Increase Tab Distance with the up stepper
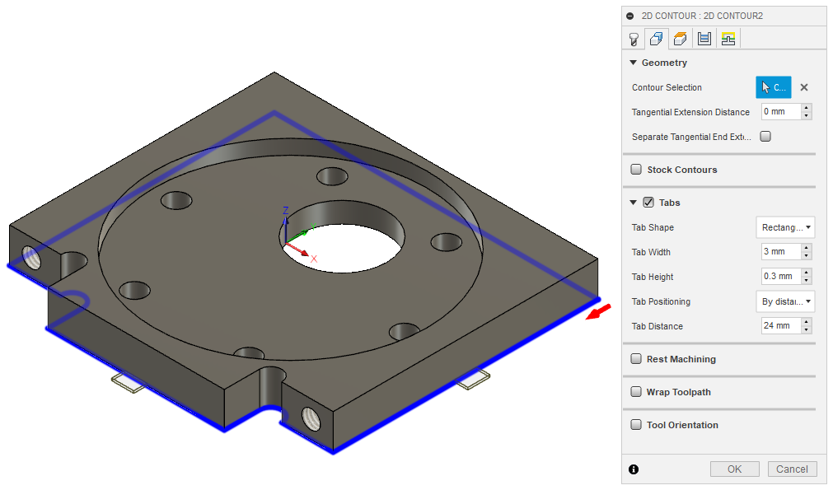Screen dimensions: 833x490 [x=806, y=322]
